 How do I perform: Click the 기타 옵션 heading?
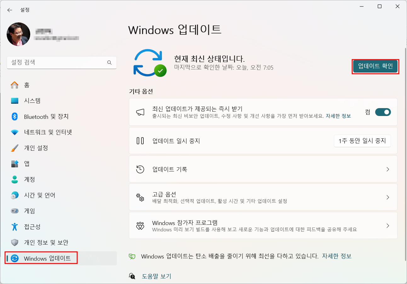(141, 92)
